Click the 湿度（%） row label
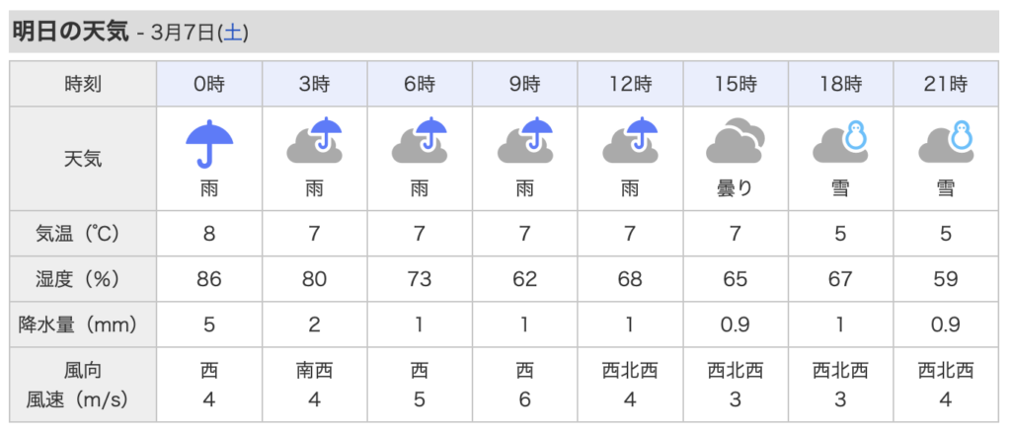The height and width of the screenshot is (433, 1011). (83, 280)
